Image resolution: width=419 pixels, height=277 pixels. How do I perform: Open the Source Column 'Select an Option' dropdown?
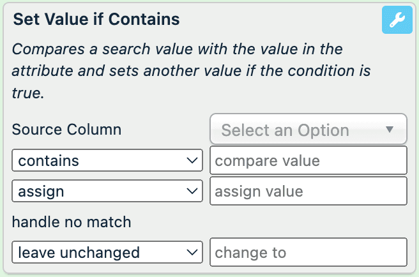click(308, 130)
